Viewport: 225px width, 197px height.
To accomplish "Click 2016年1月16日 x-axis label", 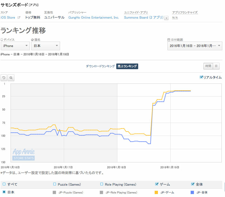I will point(10,167).
